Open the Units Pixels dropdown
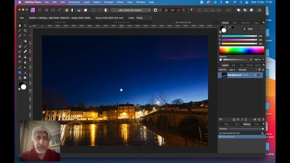This screenshot has width=290, height=163. 144,18
